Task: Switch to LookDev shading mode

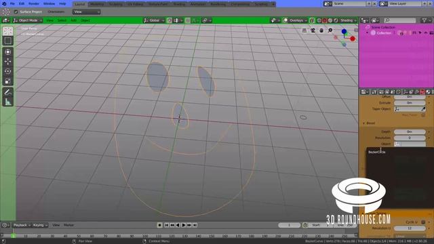Action: (330, 20)
